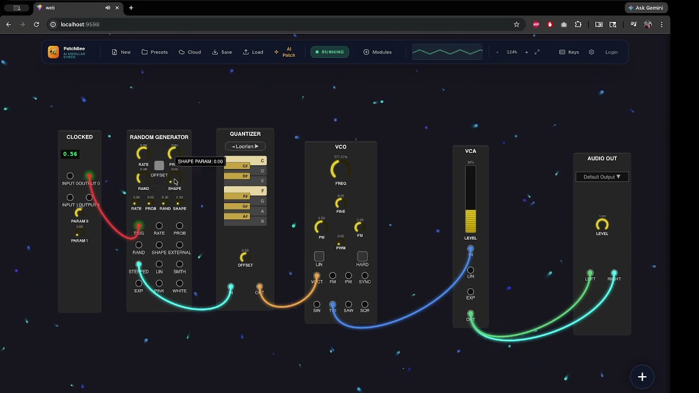Image resolution: width=699 pixels, height=393 pixels.
Task: Toggle the D# key in the Quantizer
Action: click(x=237, y=176)
